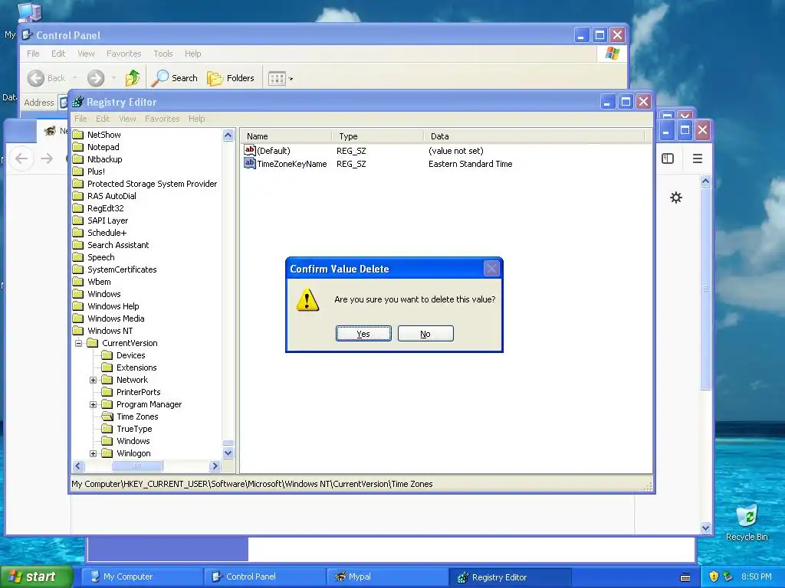Viewport: 785px width, 588px height.
Task: Select the RAS AutoDial key
Action: (x=112, y=196)
